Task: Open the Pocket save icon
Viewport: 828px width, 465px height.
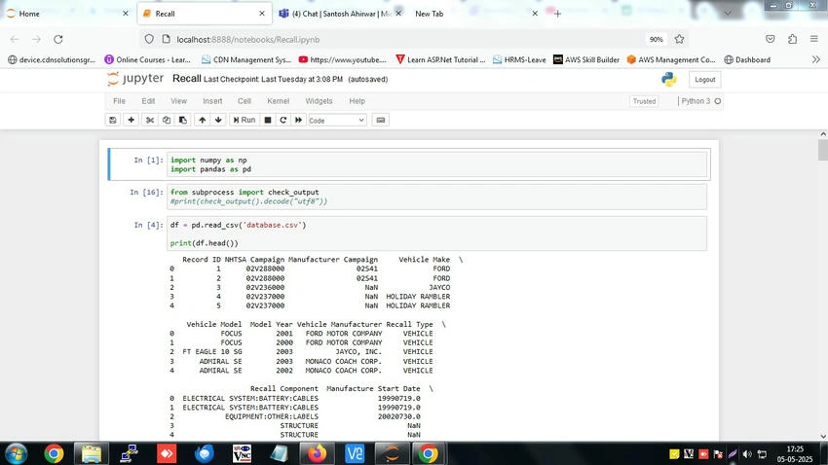Action: coord(771,39)
